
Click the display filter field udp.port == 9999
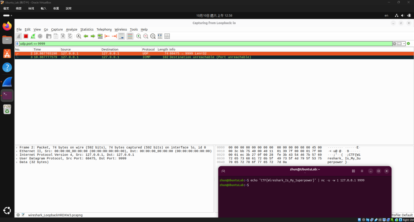pyautogui.click(x=206, y=44)
